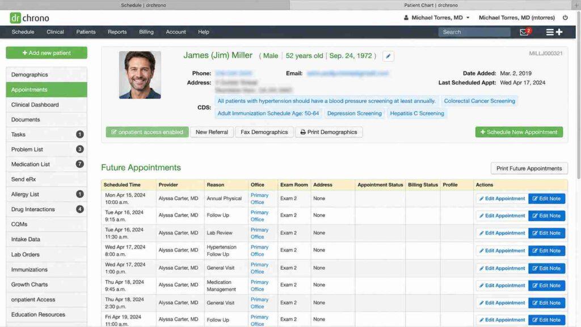Open the Billing menu

click(x=146, y=32)
